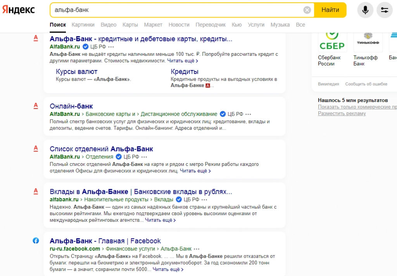Expand Читать ещё on the Список отделений result
Image resolution: width=397 pixels, height=276 pixels.
pos(195,171)
